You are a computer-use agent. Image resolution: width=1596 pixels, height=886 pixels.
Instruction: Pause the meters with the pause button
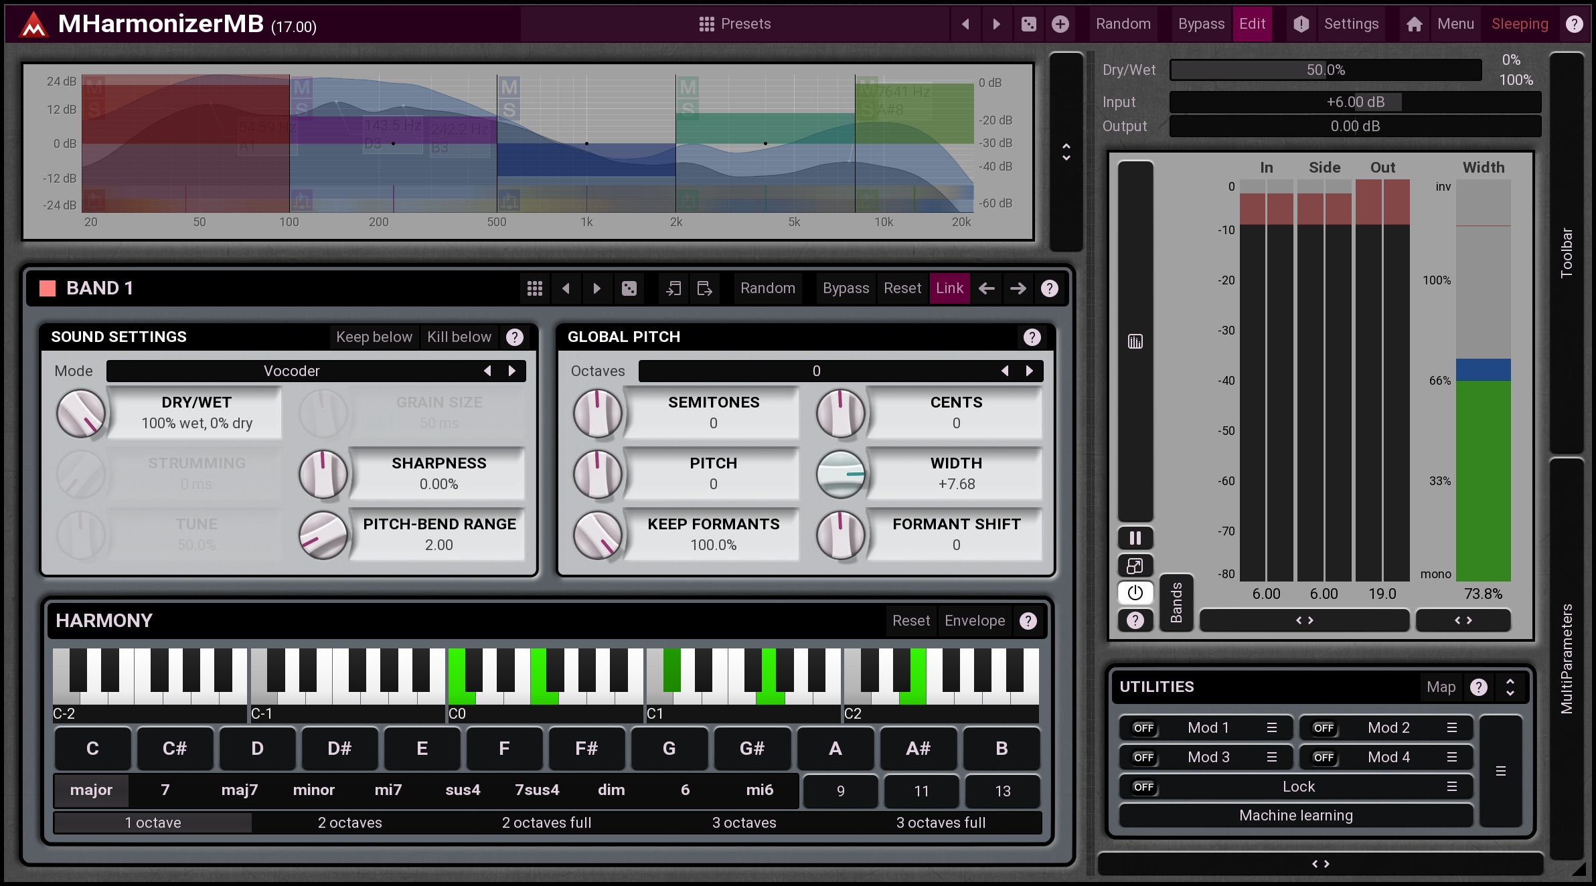click(1135, 538)
